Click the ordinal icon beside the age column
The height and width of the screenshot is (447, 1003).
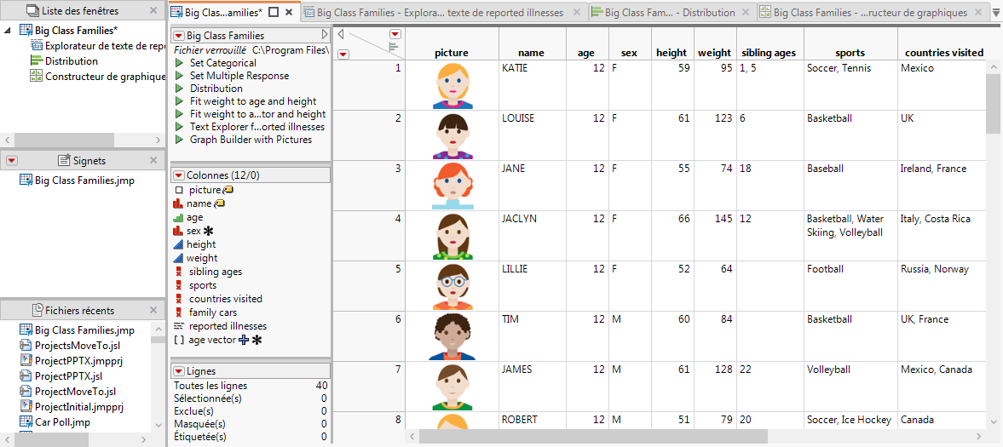pos(178,218)
